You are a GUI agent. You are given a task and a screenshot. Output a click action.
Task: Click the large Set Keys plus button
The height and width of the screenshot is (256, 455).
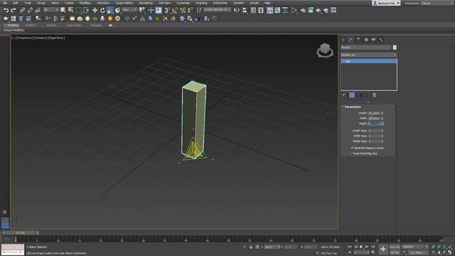(x=383, y=249)
